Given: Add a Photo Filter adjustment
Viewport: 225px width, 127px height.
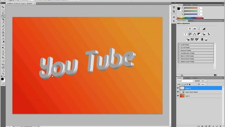Looking at the screenshot, I should 204,34.
